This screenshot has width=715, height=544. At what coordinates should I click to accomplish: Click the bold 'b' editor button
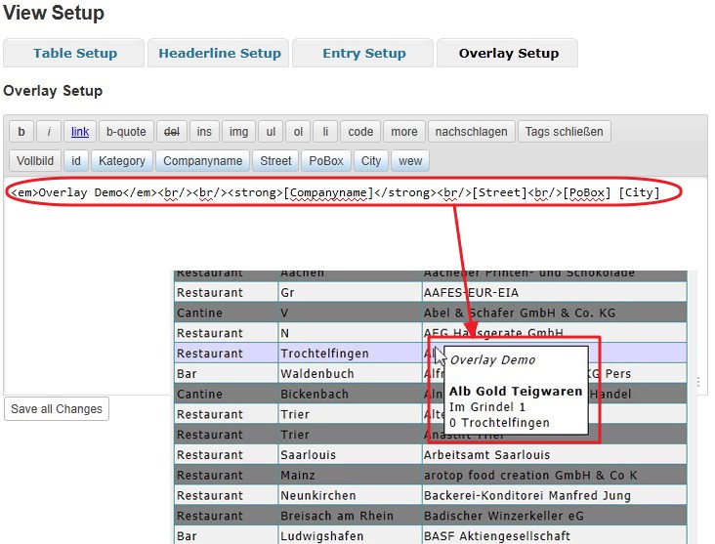[x=21, y=132]
